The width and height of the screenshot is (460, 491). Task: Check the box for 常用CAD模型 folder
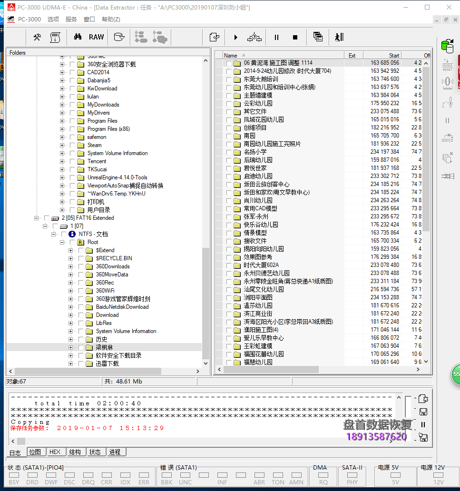coord(229,209)
